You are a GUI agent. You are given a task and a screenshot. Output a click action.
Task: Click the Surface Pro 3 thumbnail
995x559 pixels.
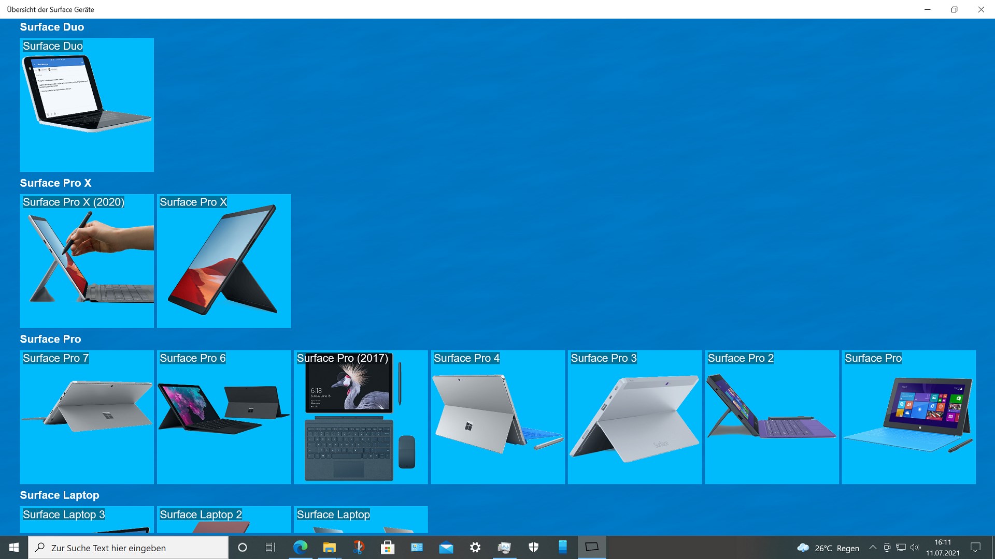(x=634, y=417)
